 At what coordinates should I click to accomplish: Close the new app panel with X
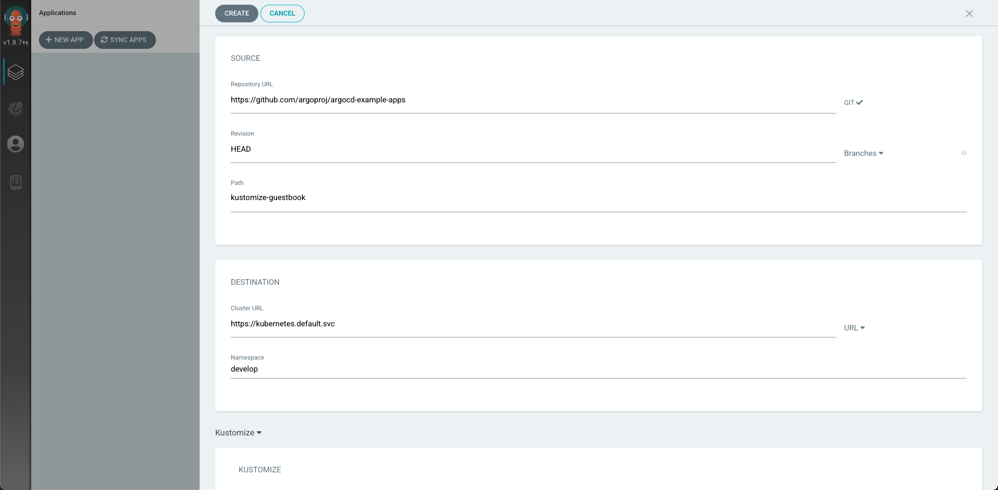point(969,14)
